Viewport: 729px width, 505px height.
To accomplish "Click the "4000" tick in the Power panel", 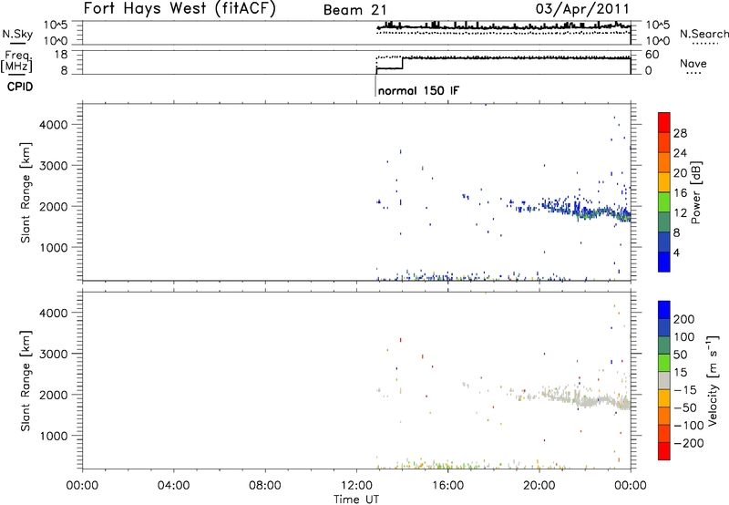I will [x=54, y=125].
